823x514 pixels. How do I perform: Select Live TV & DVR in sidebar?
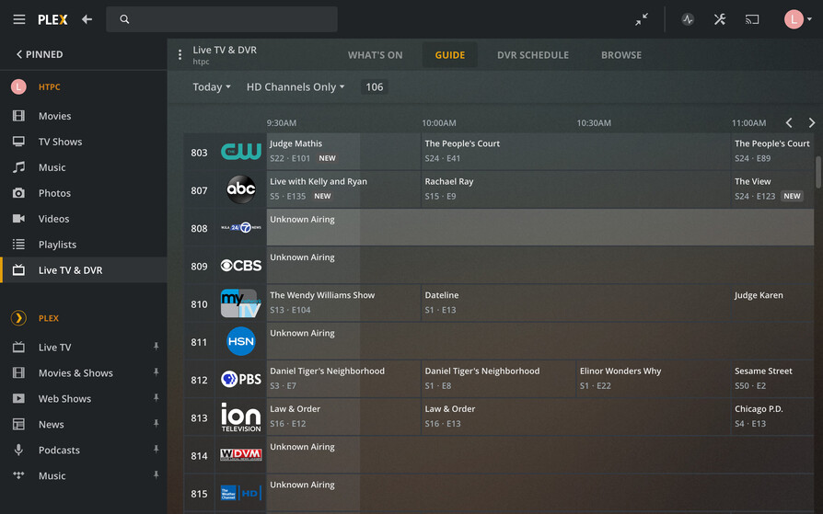pos(84,270)
